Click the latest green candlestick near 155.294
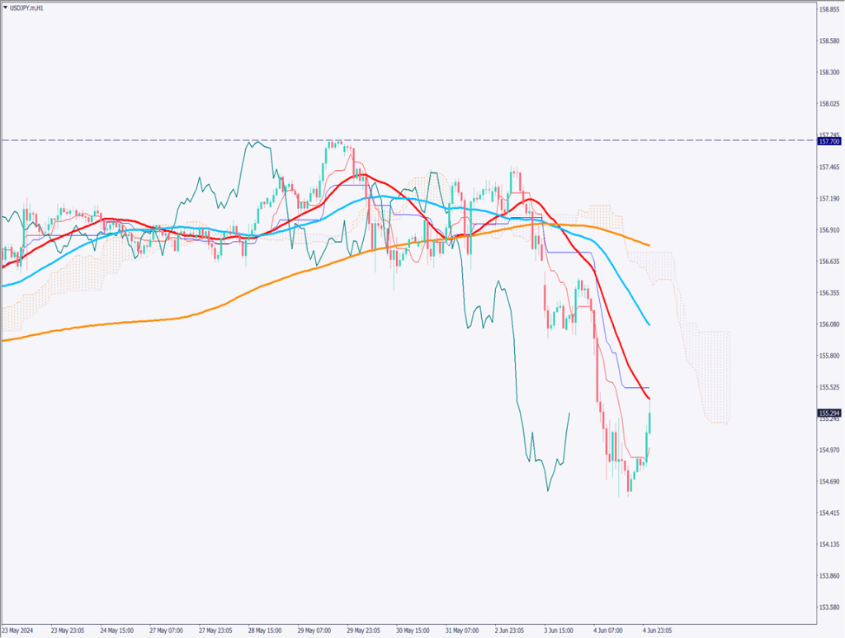The image size is (845, 638). pos(650,423)
